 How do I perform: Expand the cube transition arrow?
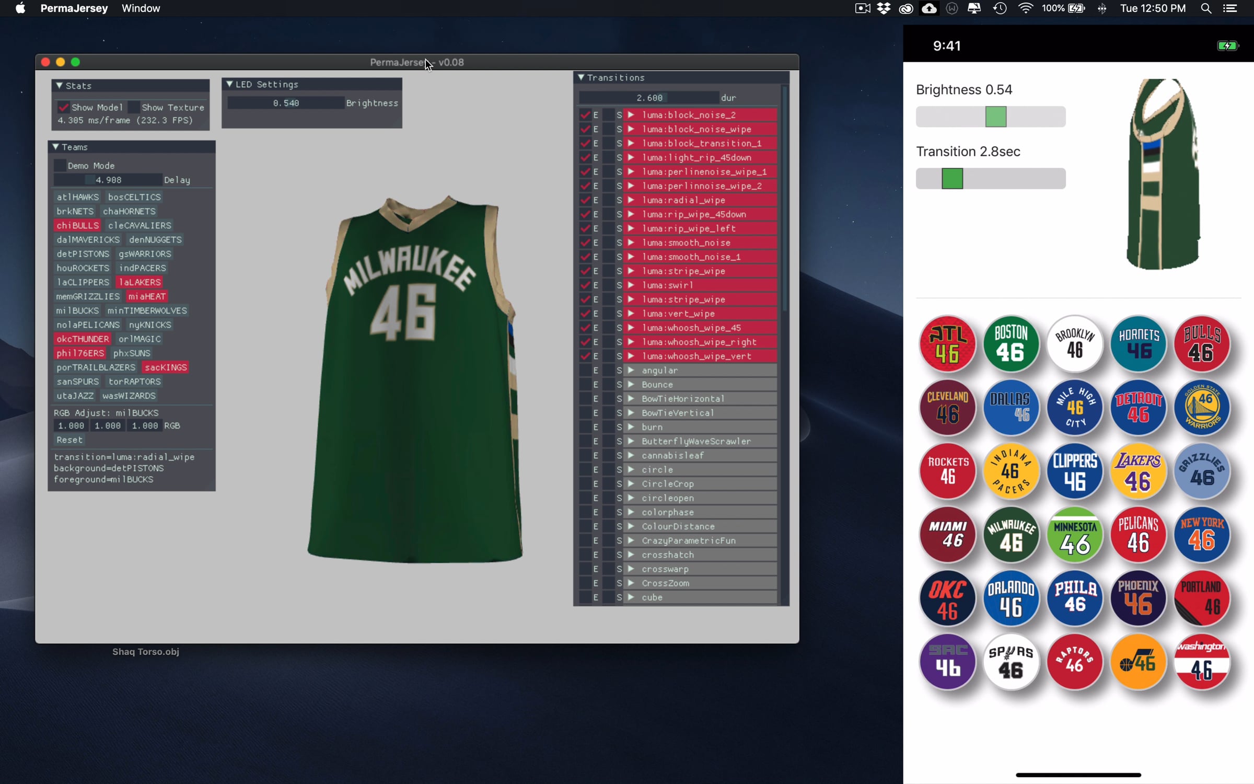(631, 597)
